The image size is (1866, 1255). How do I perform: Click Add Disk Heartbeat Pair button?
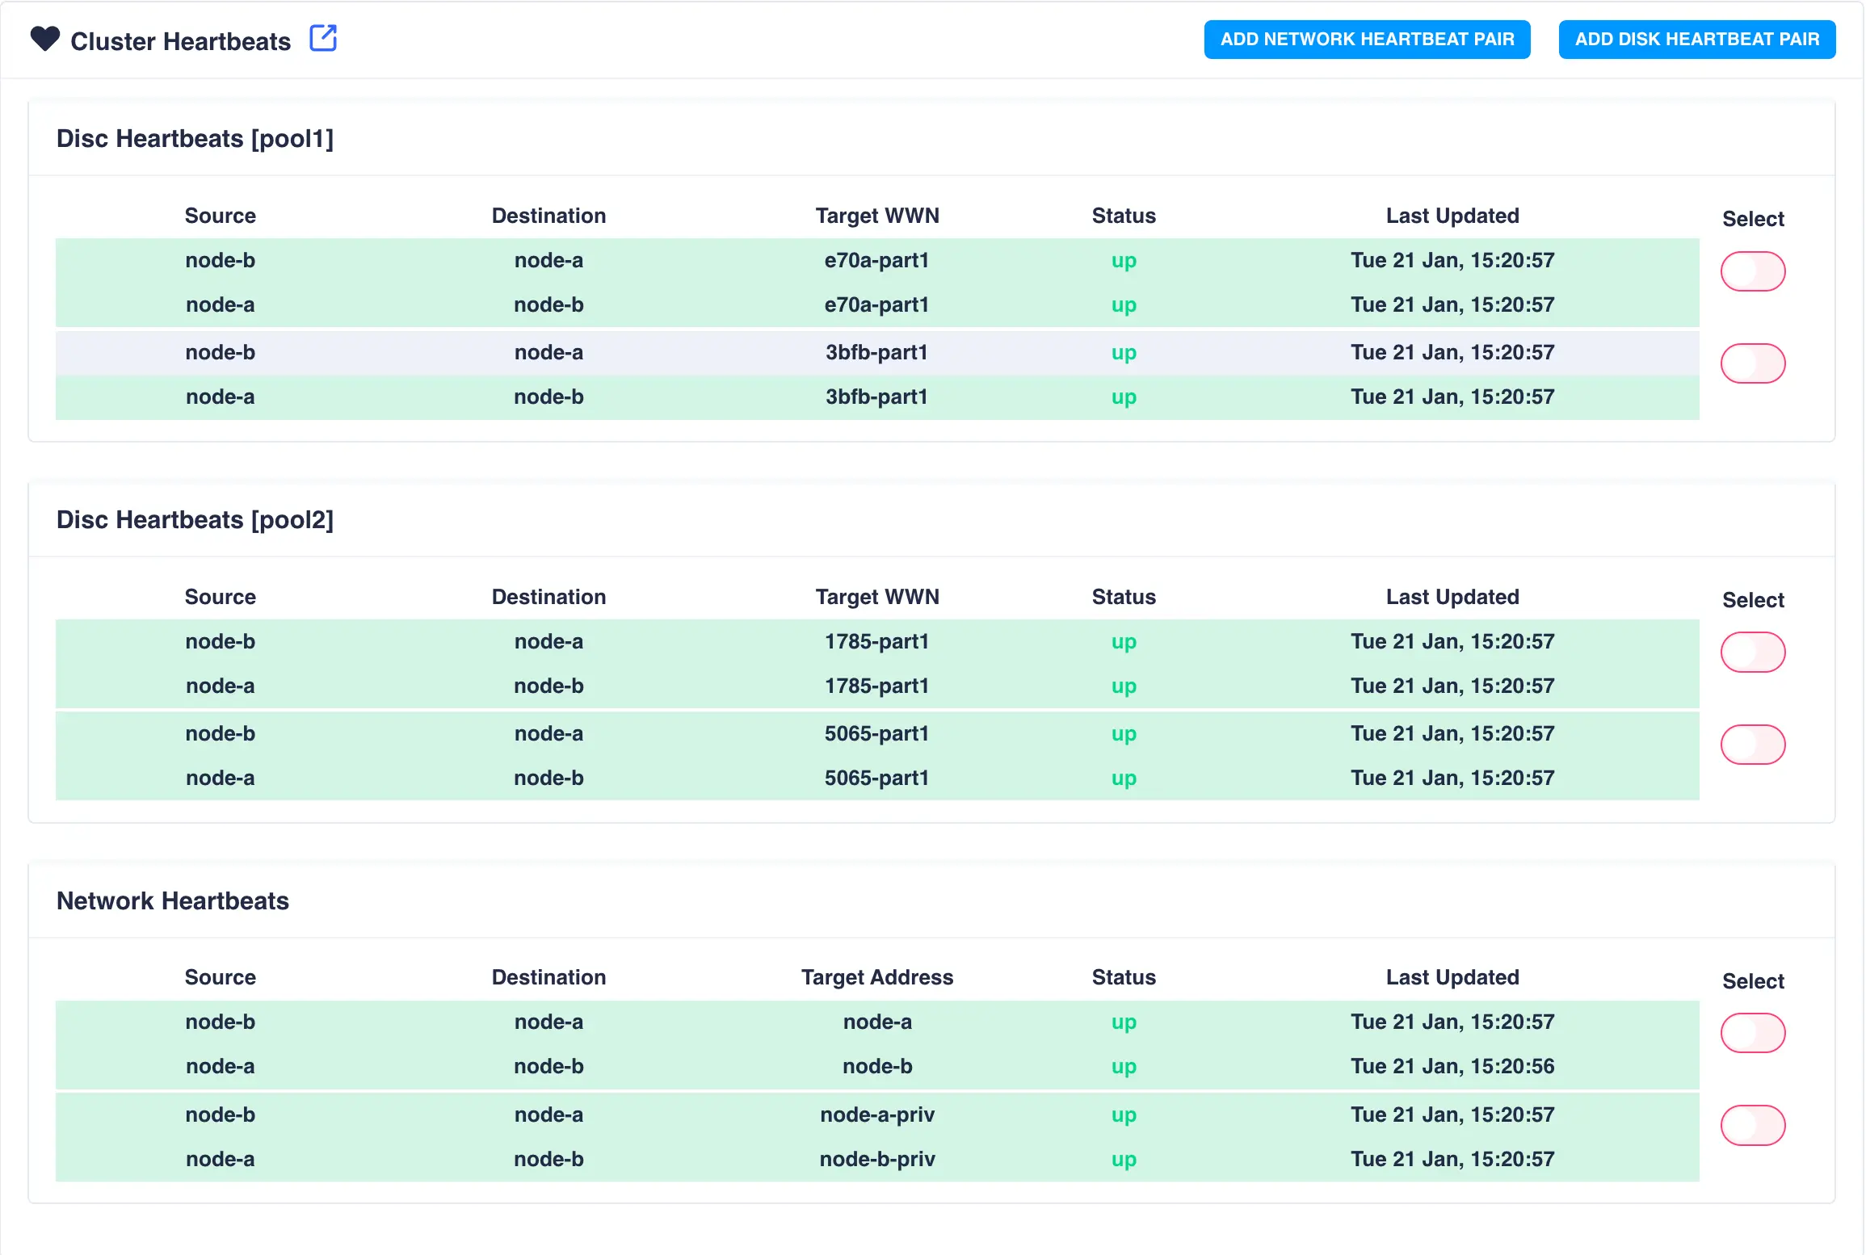point(1696,40)
